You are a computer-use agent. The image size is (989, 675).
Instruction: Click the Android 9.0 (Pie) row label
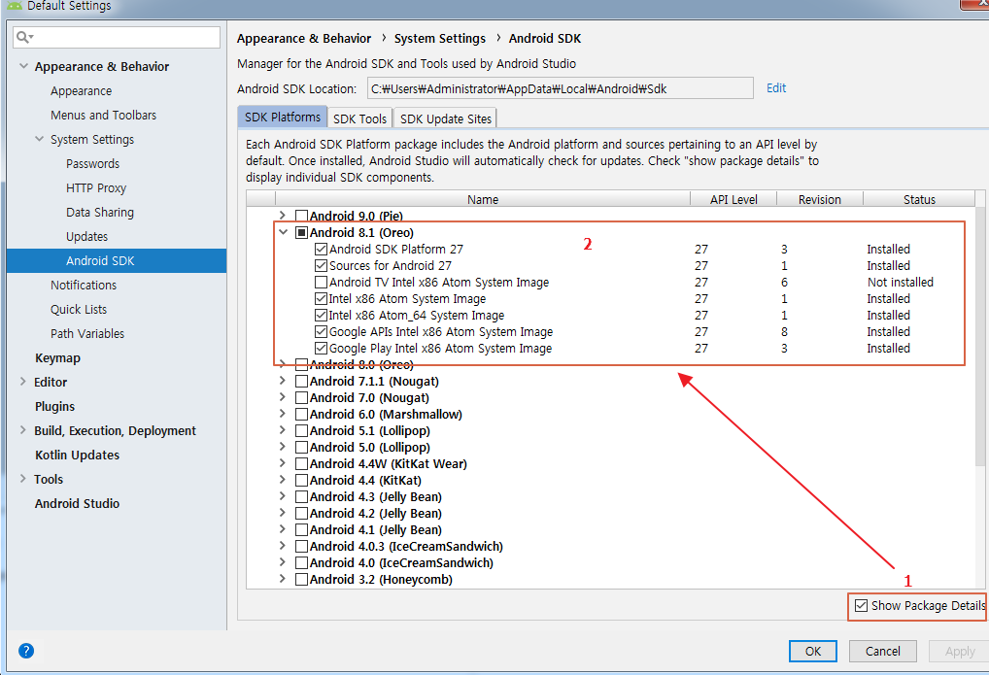click(x=357, y=216)
